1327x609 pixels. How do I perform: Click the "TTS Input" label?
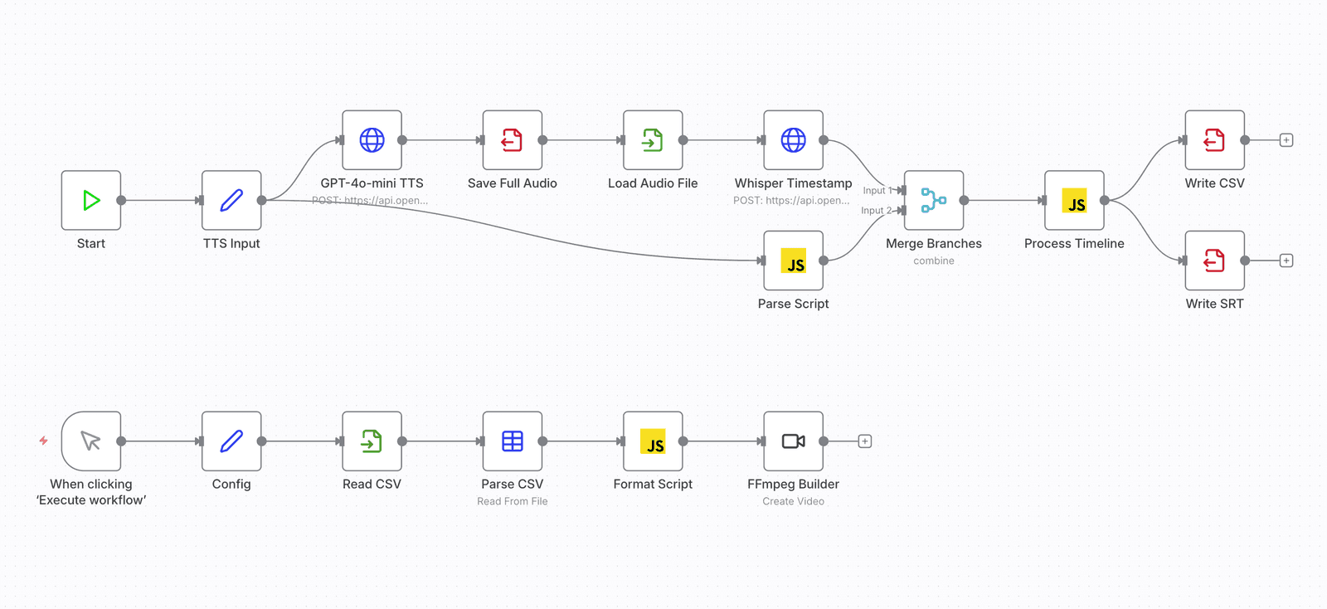click(231, 243)
